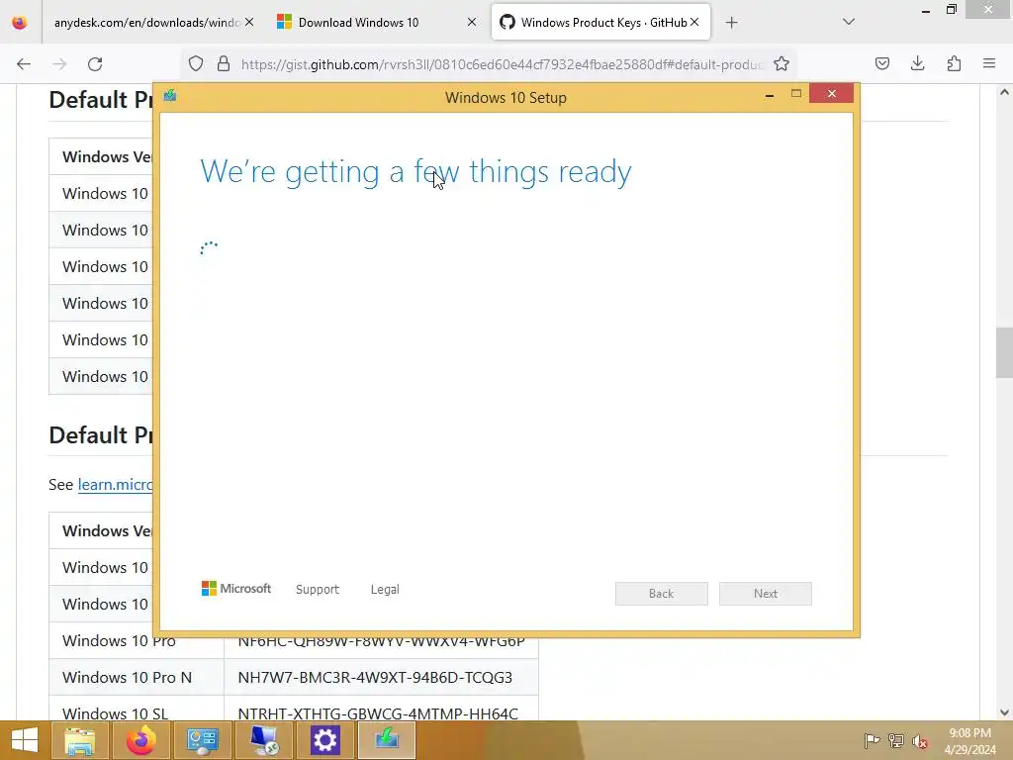Screen dimensions: 1013x760
Task: Open the Legal link in Setup
Action: pyautogui.click(x=385, y=590)
